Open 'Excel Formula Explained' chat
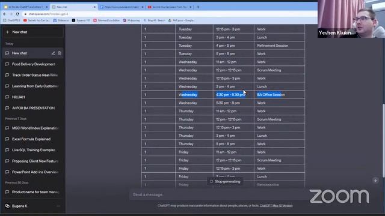385x216 pixels. click(33, 139)
